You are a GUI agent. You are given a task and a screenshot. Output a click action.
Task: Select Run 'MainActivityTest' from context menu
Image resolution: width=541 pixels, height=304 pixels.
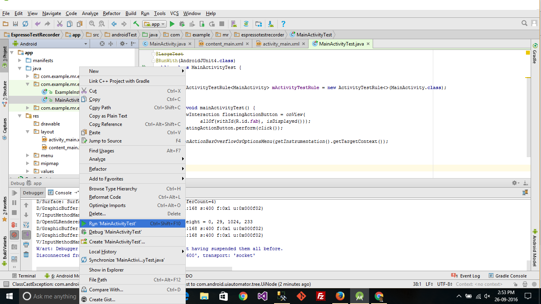coord(112,224)
